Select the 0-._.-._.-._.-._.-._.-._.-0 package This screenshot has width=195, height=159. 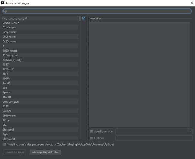(40, 18)
